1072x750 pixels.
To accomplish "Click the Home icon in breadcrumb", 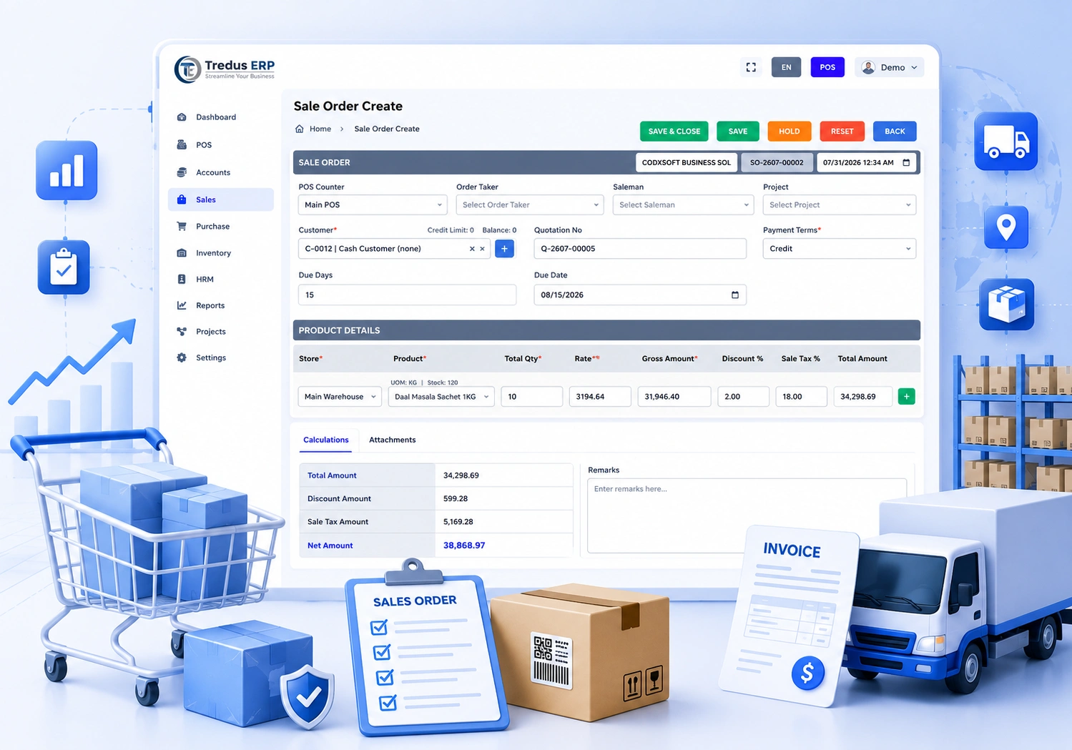I will click(x=300, y=129).
